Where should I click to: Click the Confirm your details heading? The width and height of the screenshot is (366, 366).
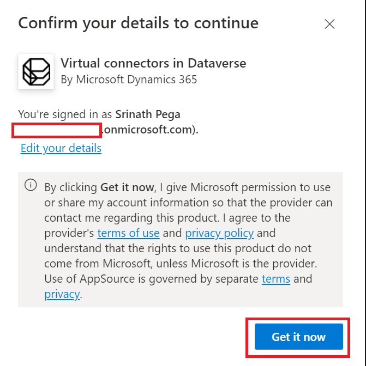click(138, 23)
